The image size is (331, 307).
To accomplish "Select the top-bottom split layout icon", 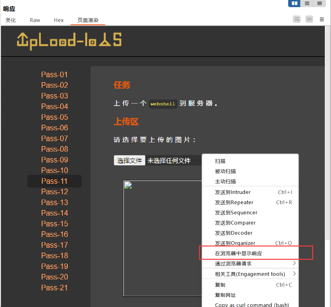I will pyautogui.click(x=307, y=3).
